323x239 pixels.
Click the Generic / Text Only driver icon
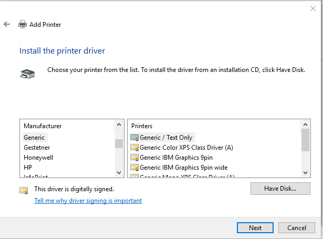point(134,138)
